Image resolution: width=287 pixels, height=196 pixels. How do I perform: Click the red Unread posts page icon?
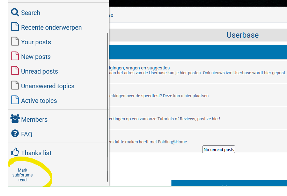click(15, 71)
